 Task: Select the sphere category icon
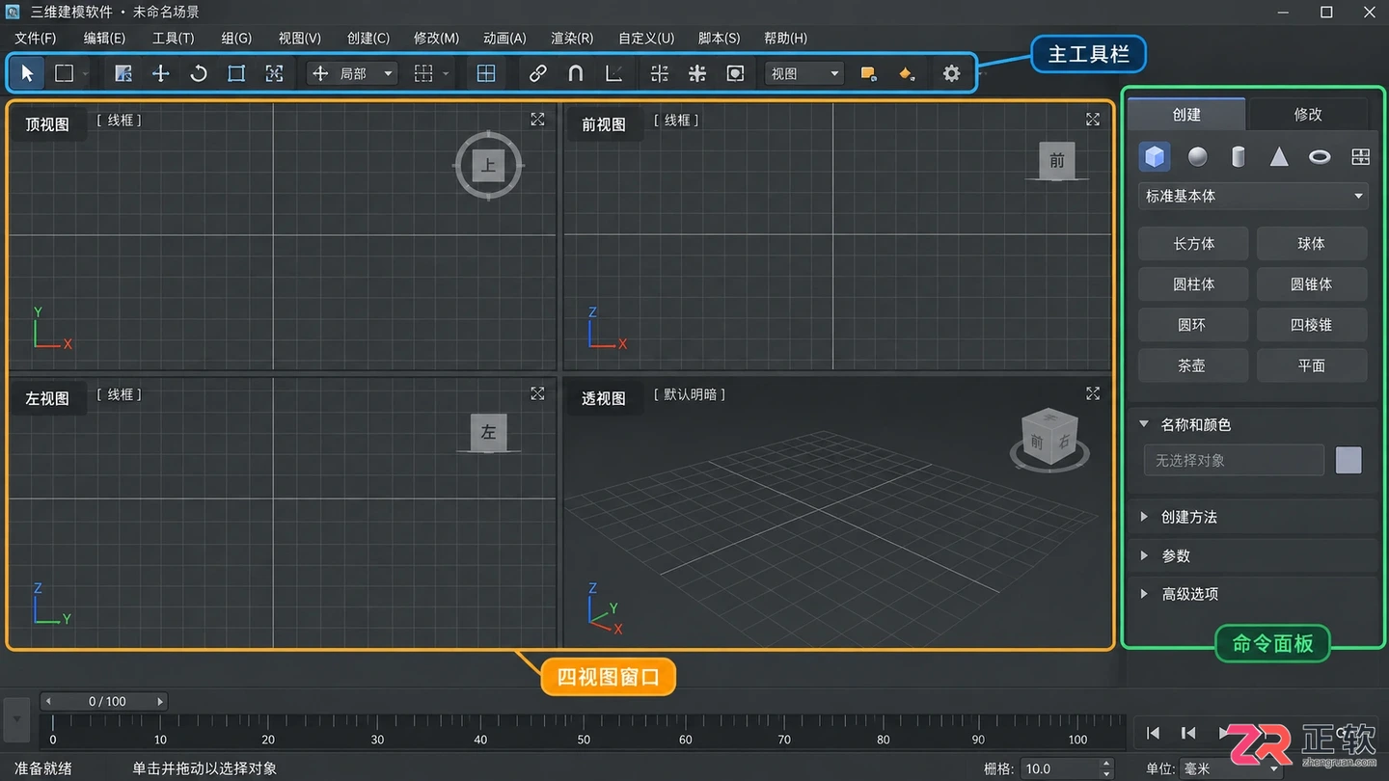tap(1197, 156)
